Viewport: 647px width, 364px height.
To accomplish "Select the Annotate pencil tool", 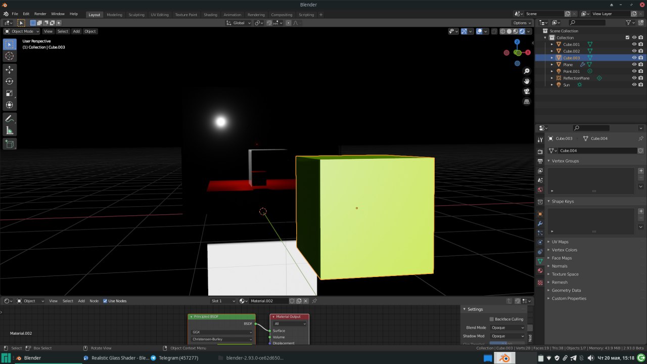I will (x=10, y=119).
